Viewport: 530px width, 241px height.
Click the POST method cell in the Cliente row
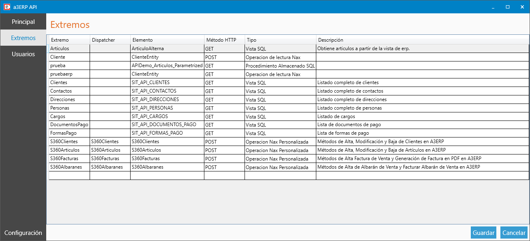pos(225,57)
